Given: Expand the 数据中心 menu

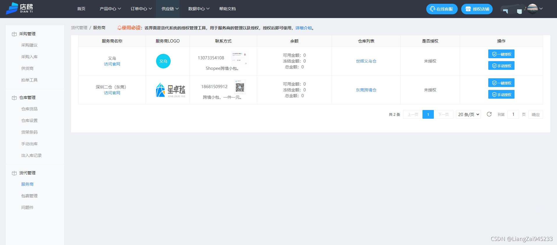Looking at the screenshot, I should 199,9.
